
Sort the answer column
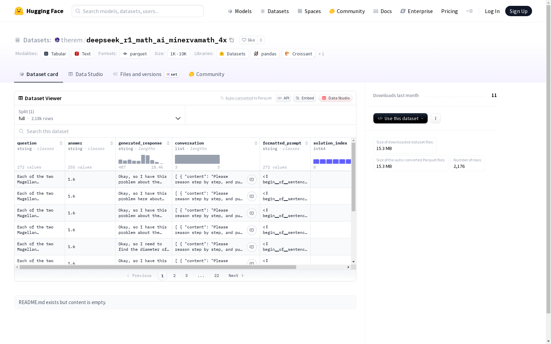click(x=112, y=143)
